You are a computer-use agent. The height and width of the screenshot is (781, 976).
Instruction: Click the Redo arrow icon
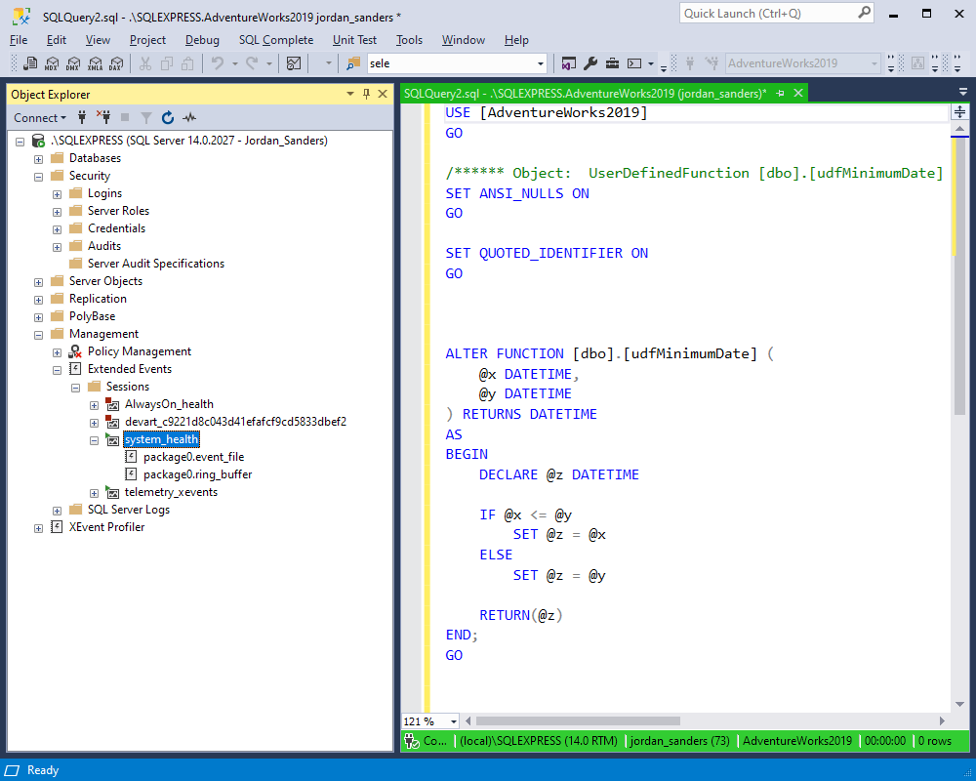(252, 62)
